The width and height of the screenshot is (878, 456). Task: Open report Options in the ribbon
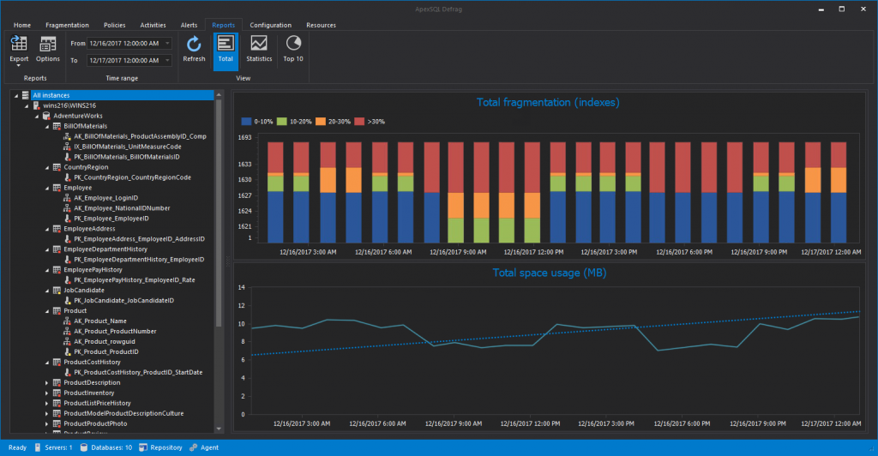tap(48, 48)
